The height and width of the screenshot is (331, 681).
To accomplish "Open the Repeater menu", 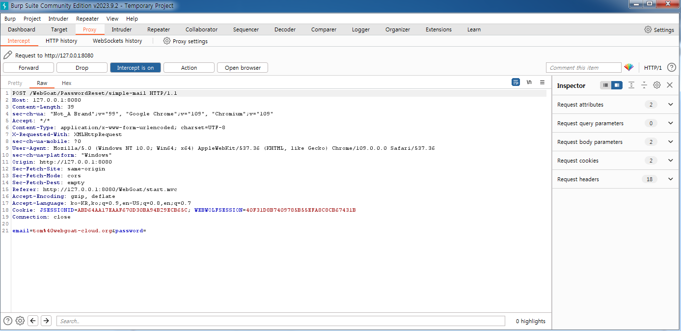I will tap(87, 19).
